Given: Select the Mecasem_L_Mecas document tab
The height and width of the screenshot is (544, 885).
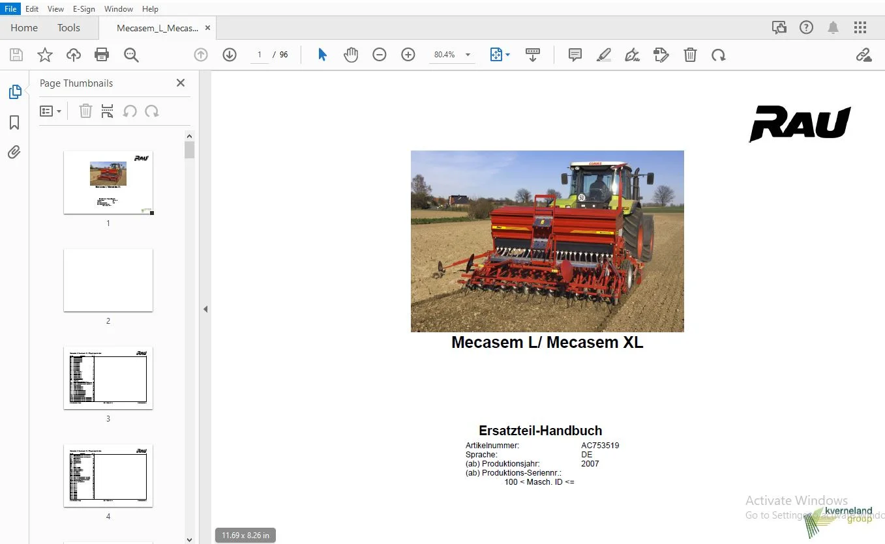Looking at the screenshot, I should 157,28.
